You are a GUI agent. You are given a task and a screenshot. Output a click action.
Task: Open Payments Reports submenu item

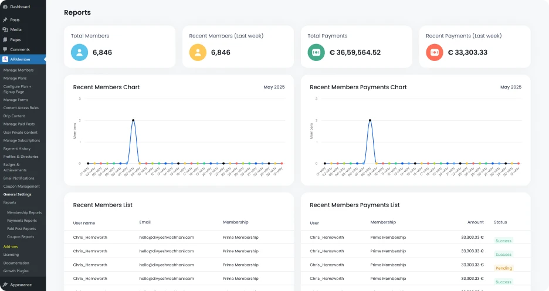[x=22, y=221]
